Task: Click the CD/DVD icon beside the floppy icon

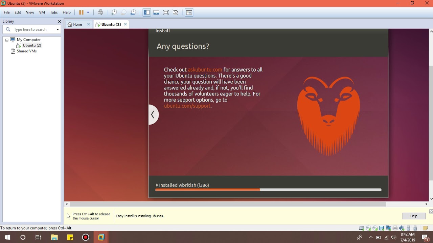Action: point(375,228)
